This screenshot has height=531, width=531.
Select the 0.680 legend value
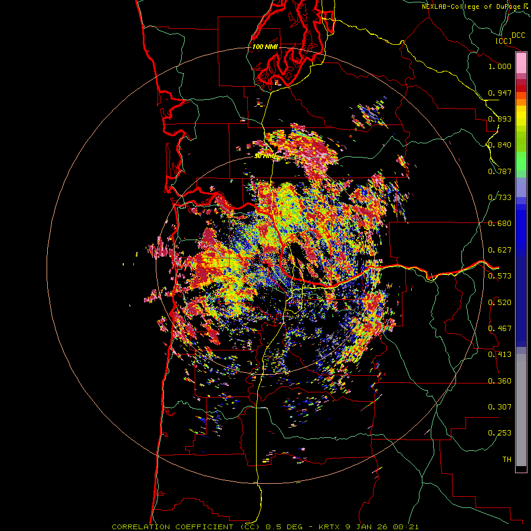500,224
